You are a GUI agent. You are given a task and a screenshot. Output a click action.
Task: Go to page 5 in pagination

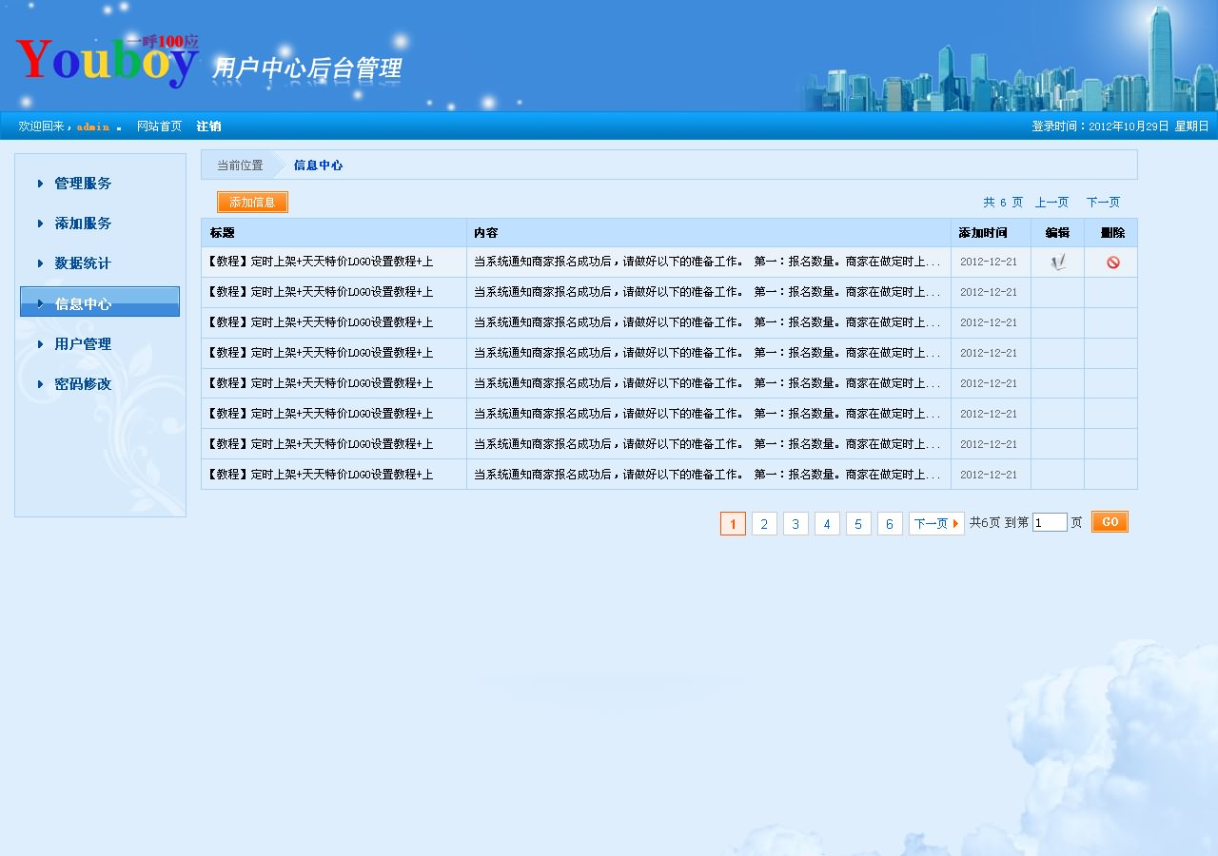858,524
